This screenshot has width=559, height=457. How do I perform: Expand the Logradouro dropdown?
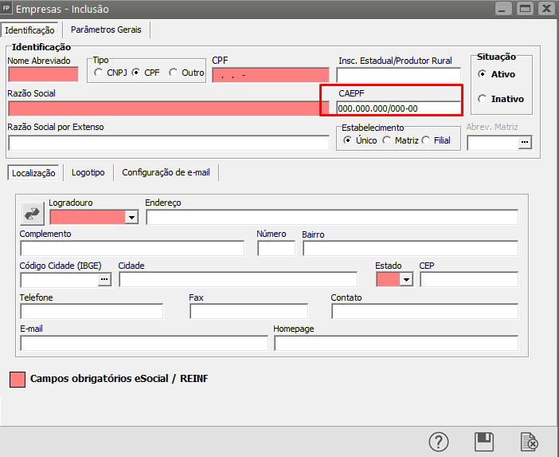pos(131,217)
